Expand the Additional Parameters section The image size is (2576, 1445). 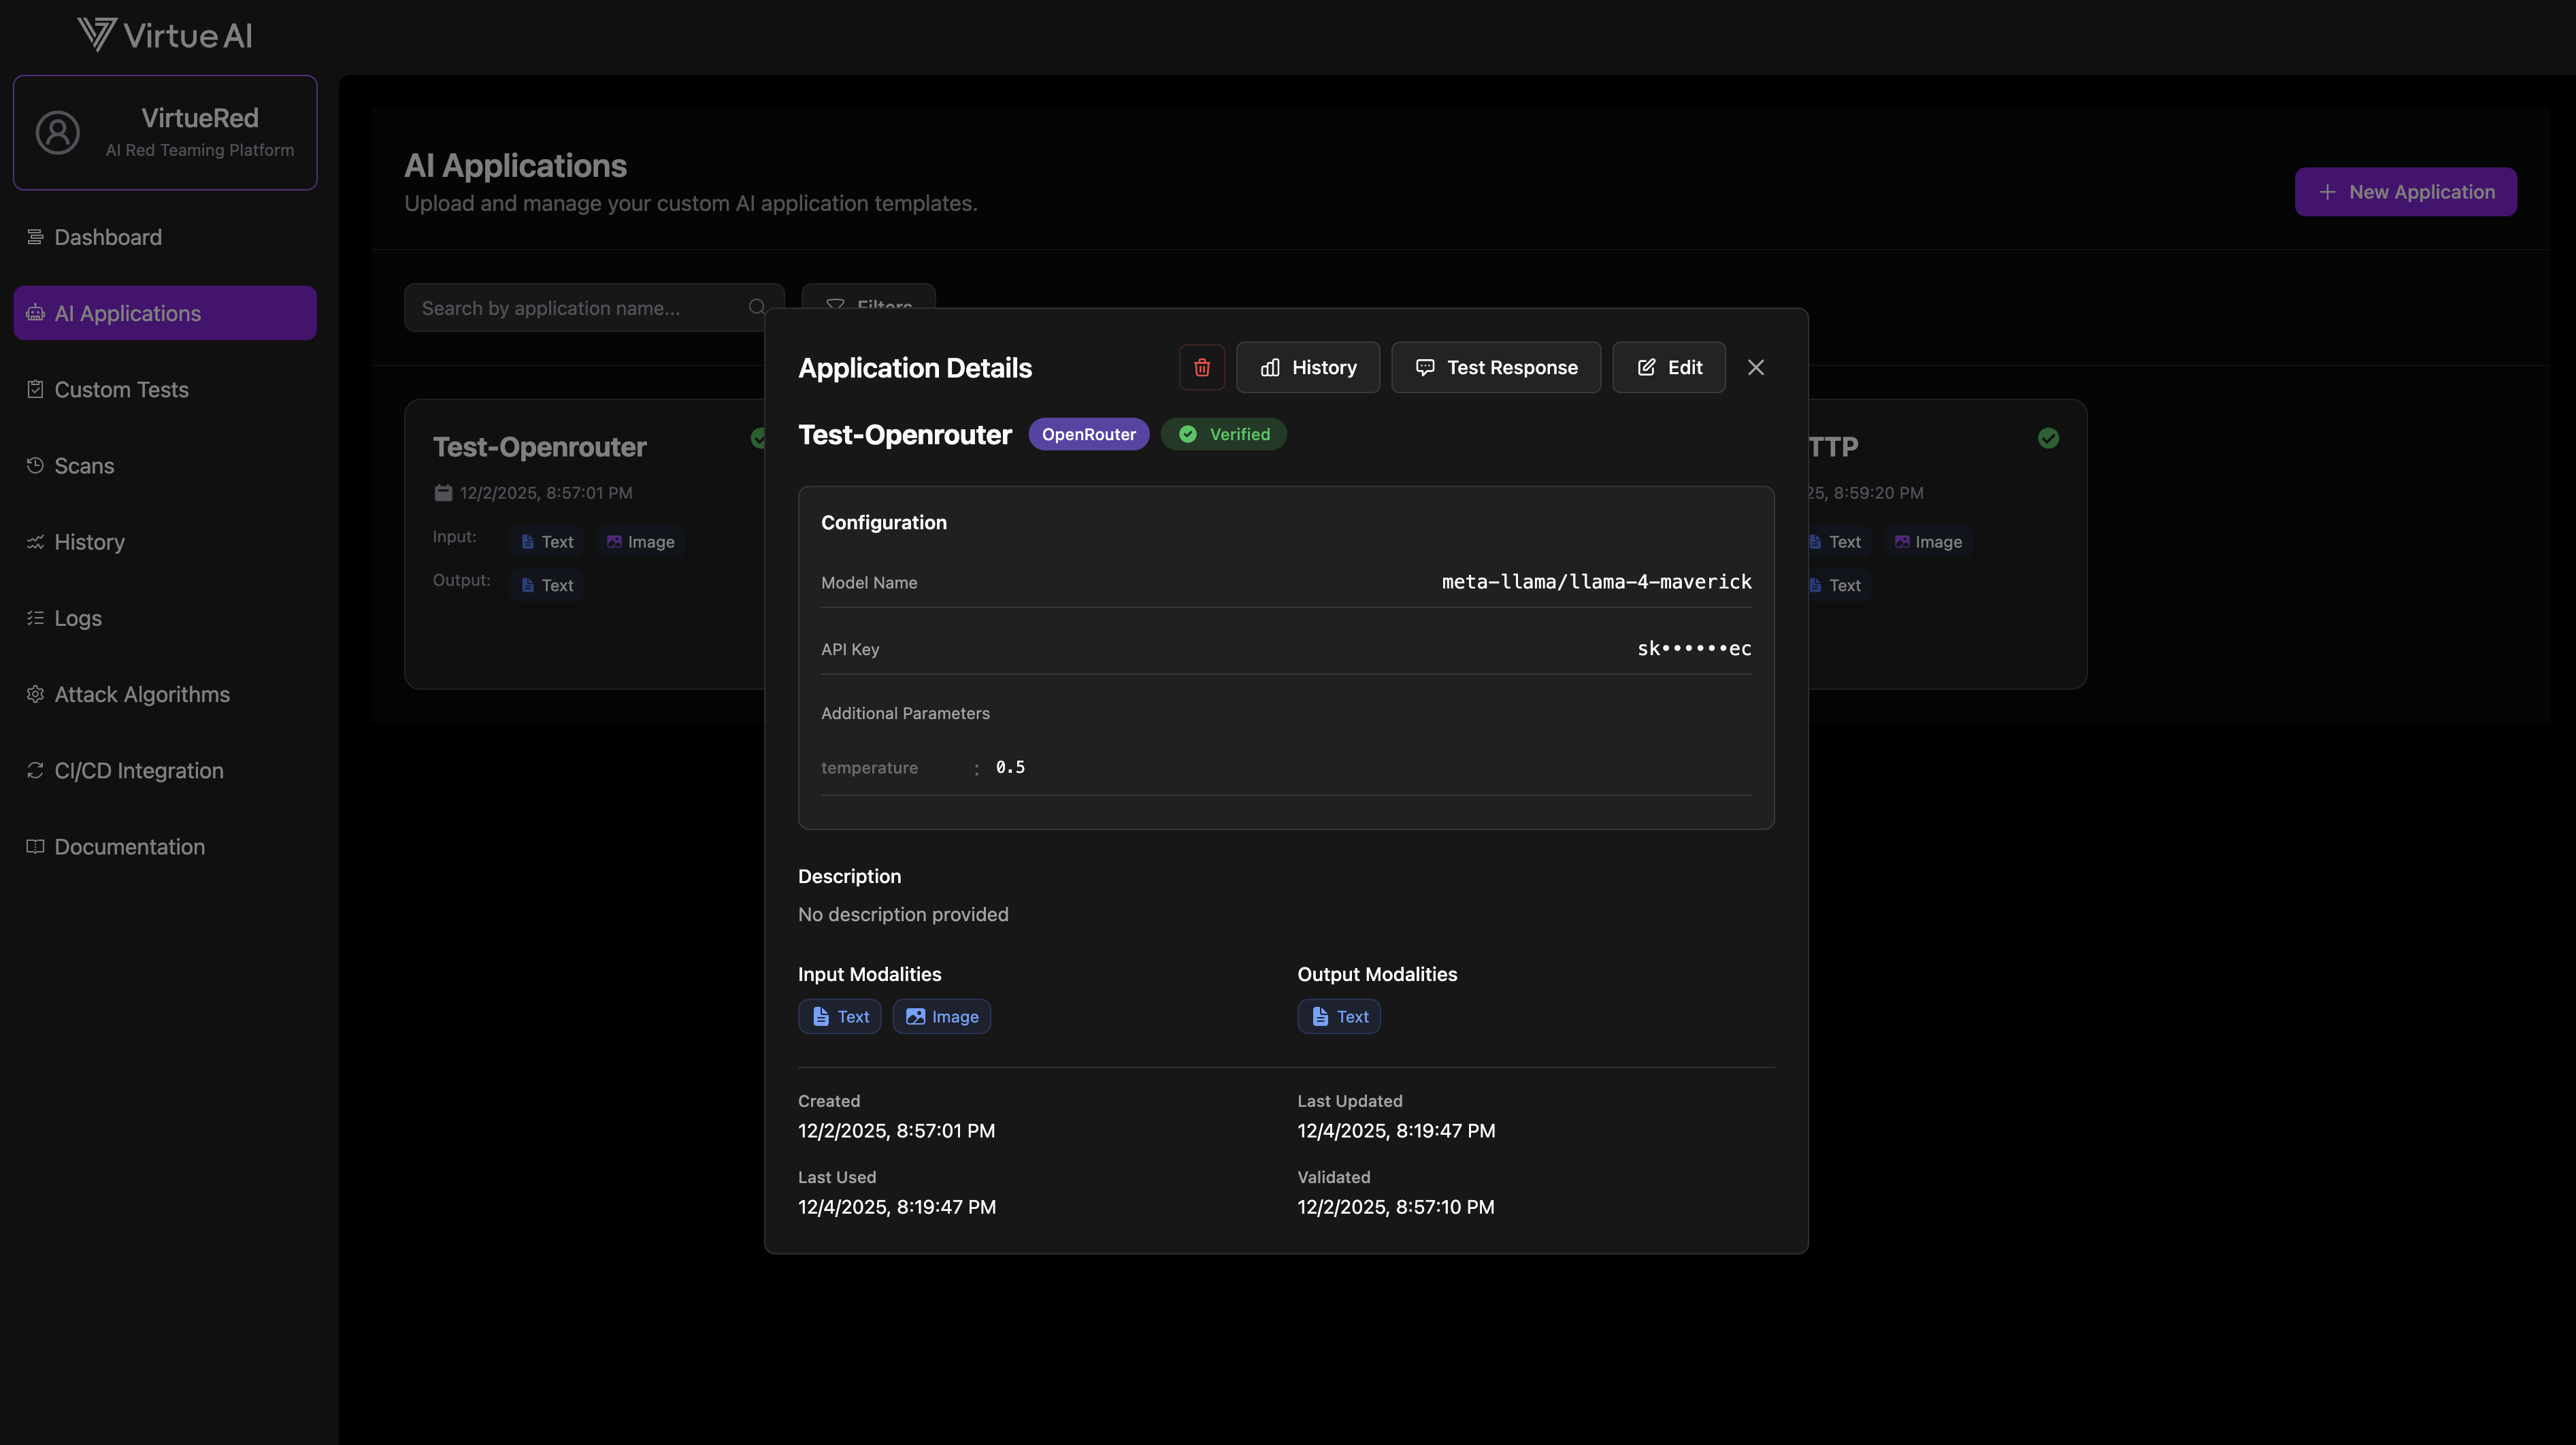(905, 713)
